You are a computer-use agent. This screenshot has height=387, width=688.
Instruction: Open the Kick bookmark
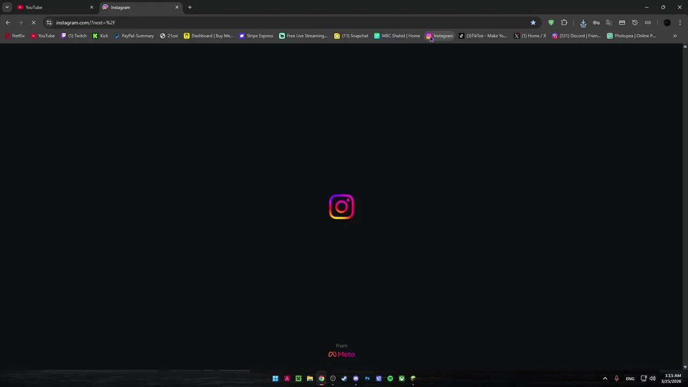[101, 36]
